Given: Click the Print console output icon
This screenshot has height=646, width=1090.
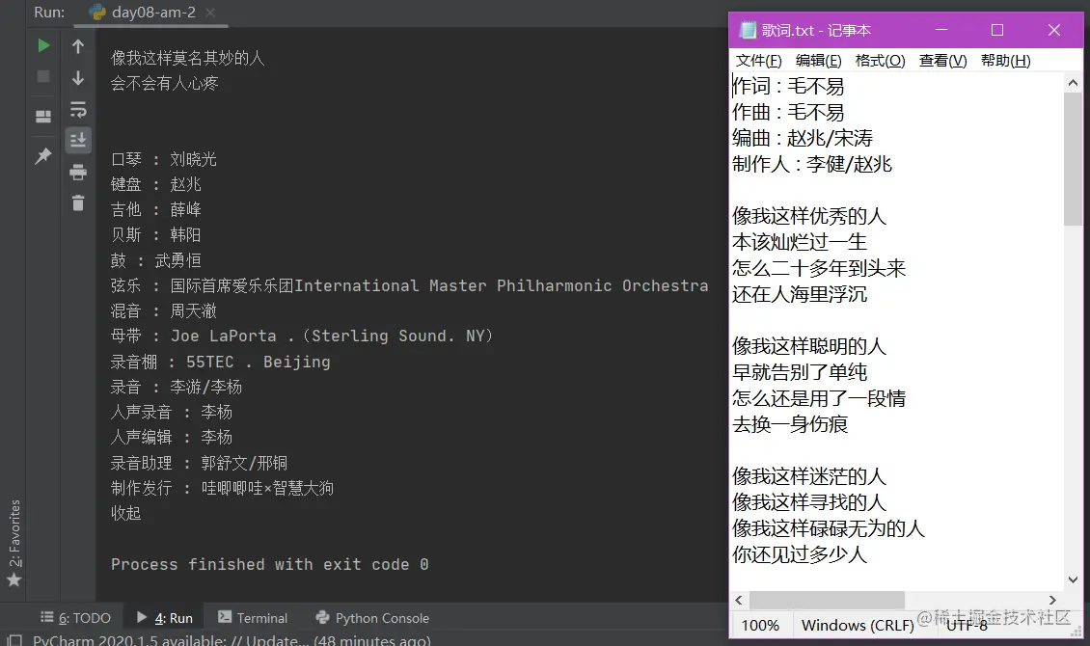Looking at the screenshot, I should (78, 172).
